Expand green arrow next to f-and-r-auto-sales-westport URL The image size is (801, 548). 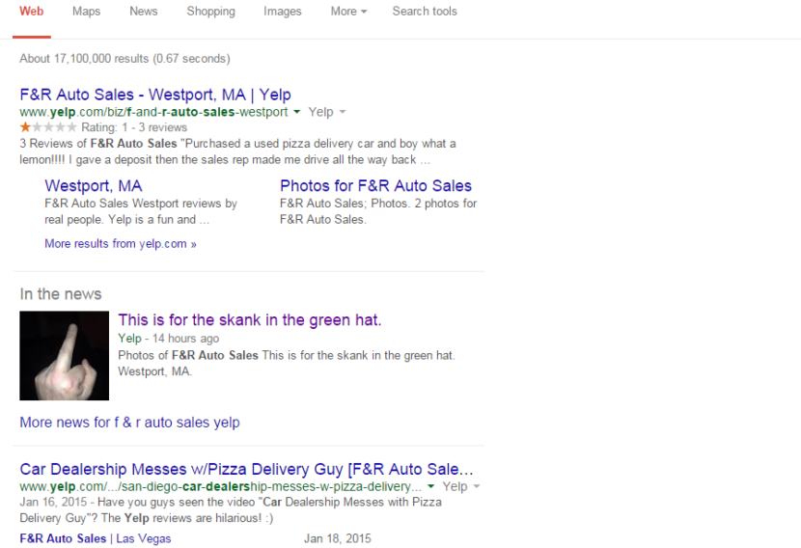(x=297, y=112)
